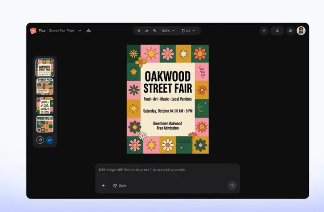Click the OAKWOOD heading on the flyer
The width and height of the screenshot is (324, 212).
tap(168, 76)
